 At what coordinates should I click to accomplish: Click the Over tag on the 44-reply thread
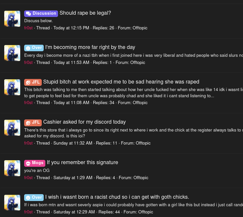(34, 197)
